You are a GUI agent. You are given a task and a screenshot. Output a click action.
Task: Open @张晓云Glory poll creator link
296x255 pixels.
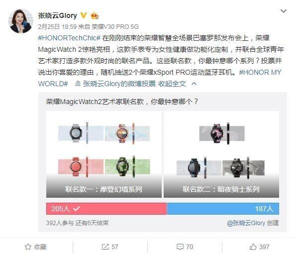[x=246, y=223]
